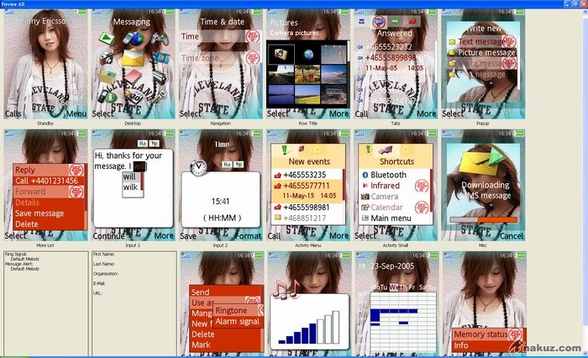Screen dimensions: 588x358
Task: Toggle the red round mark beside Use as
Action: pos(252,302)
